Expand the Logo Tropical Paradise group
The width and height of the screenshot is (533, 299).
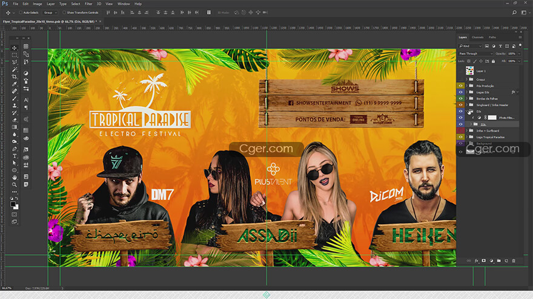coord(467,137)
